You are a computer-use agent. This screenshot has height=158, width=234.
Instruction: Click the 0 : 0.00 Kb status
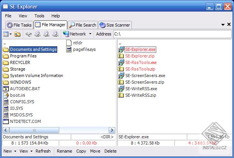tap(87, 143)
